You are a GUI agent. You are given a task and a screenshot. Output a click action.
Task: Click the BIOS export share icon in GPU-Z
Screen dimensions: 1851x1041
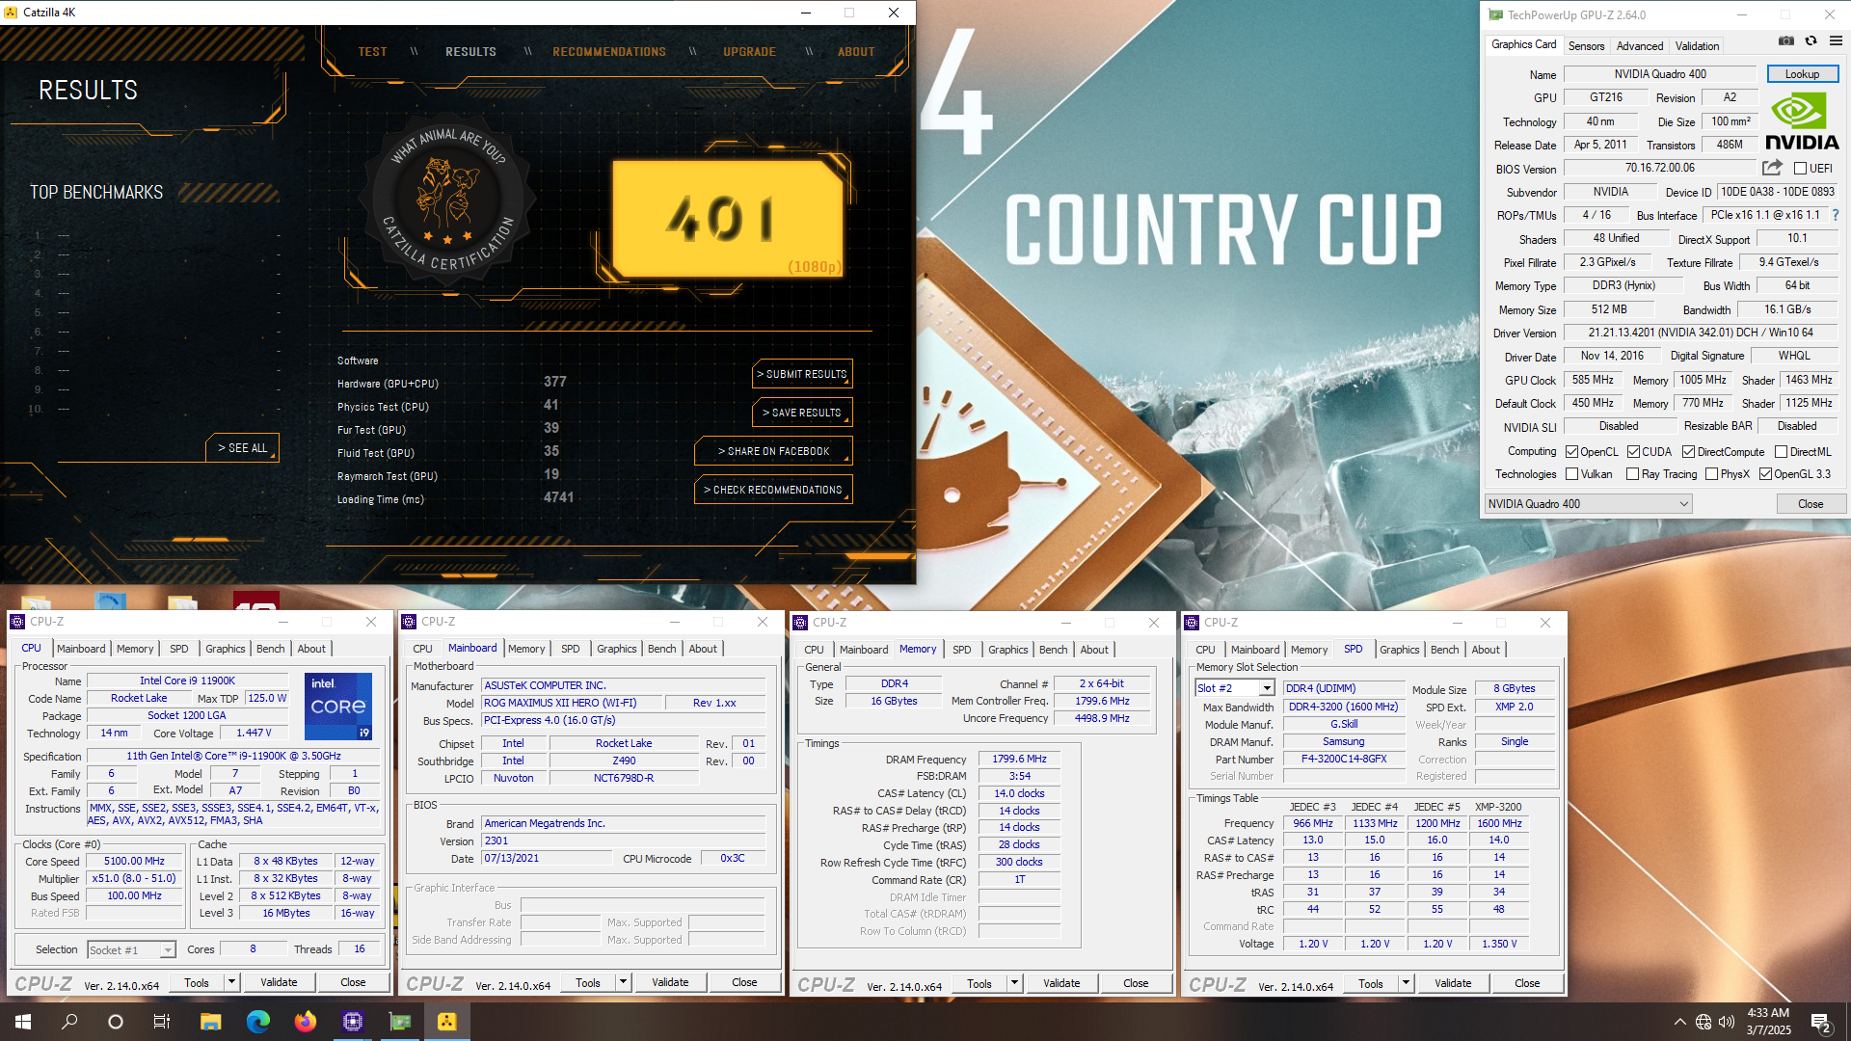point(1772,168)
